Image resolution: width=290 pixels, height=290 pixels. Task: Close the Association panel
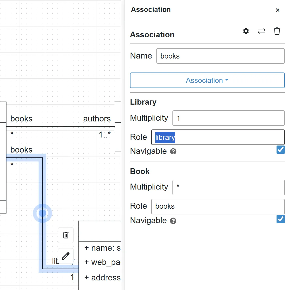click(277, 10)
